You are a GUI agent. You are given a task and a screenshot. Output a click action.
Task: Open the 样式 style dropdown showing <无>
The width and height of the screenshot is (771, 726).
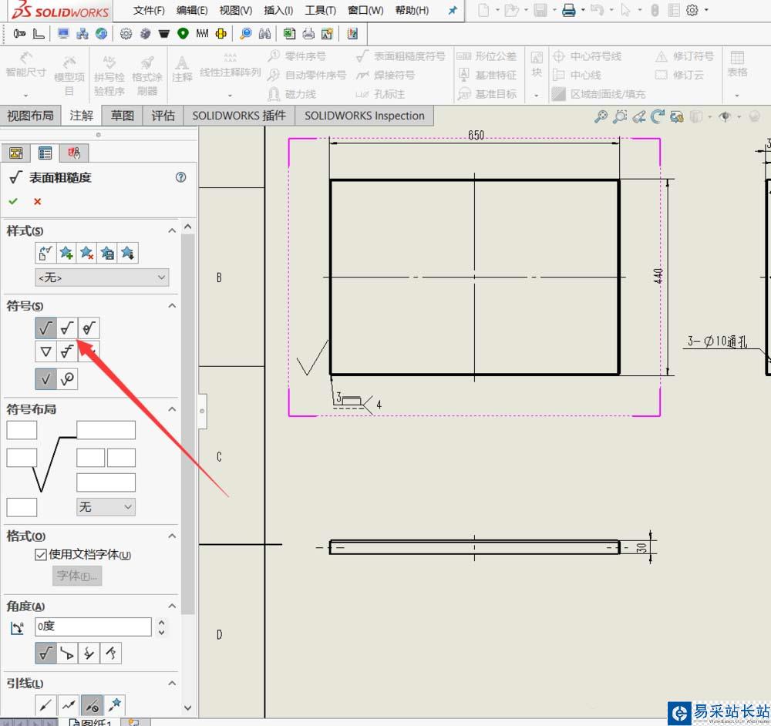103,277
